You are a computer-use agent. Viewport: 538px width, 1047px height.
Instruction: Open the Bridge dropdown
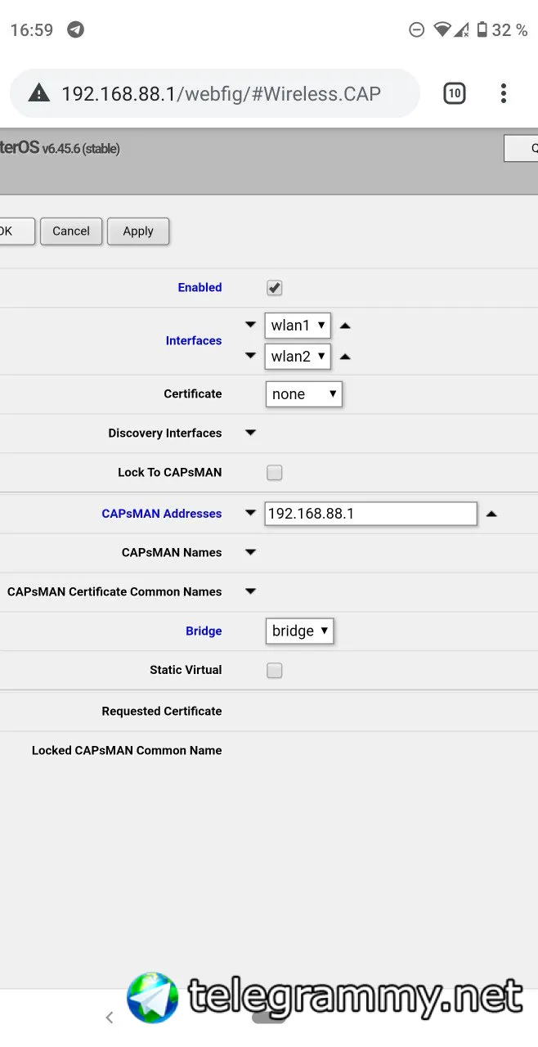pyautogui.click(x=299, y=631)
